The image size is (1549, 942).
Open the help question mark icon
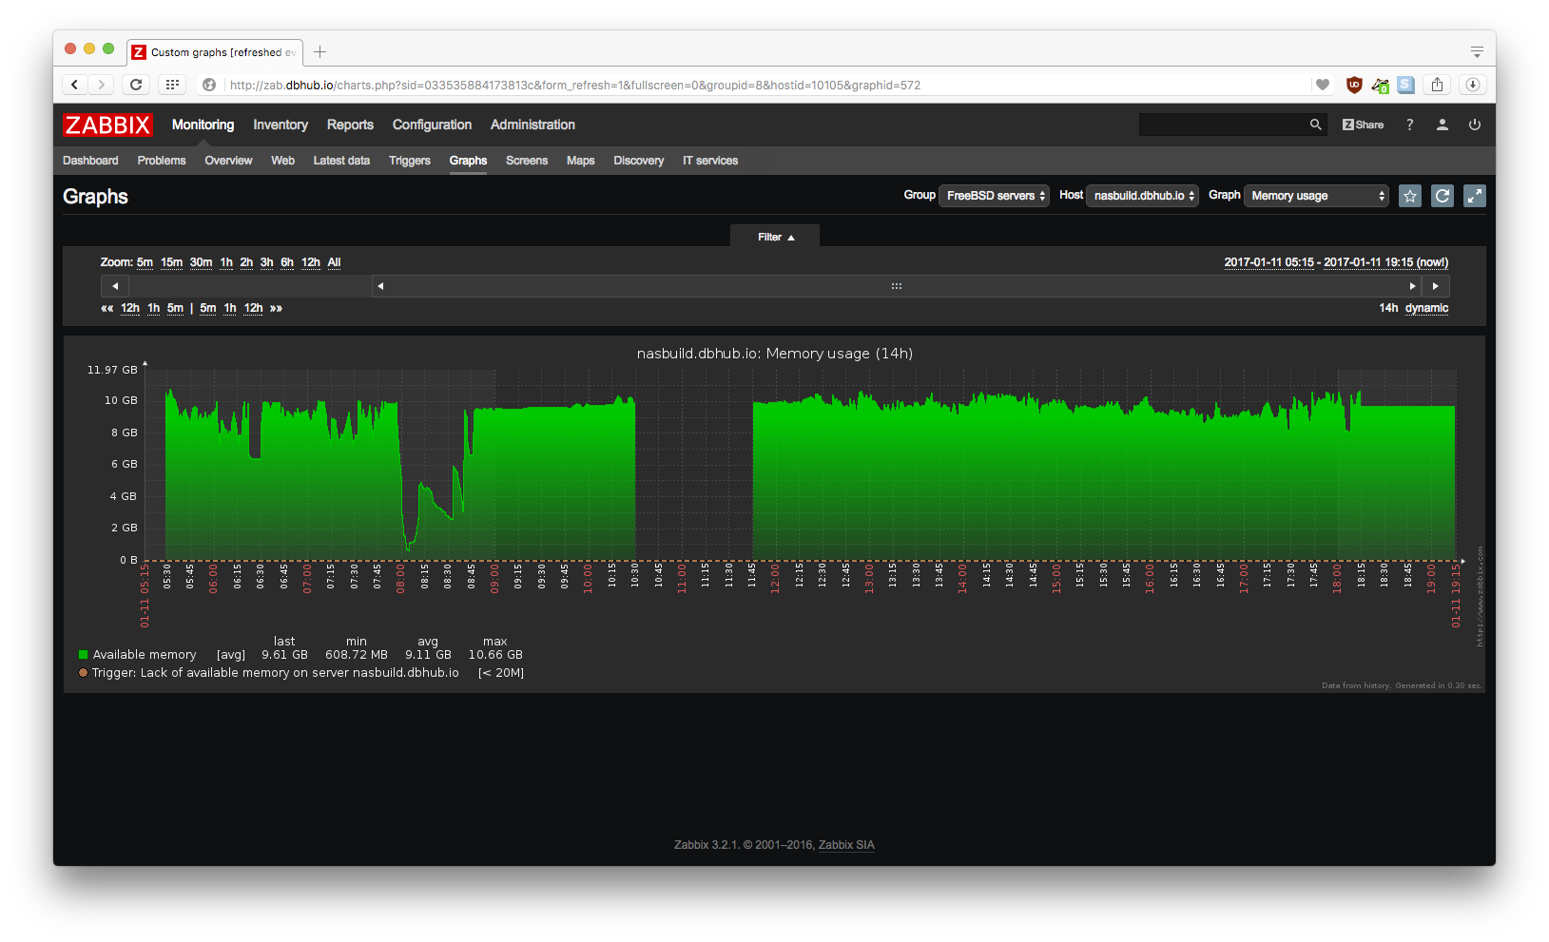[x=1409, y=125]
